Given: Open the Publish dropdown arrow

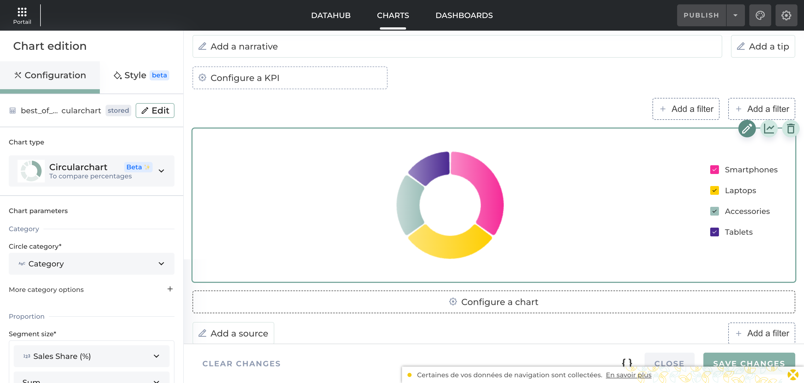Looking at the screenshot, I should 735,15.
